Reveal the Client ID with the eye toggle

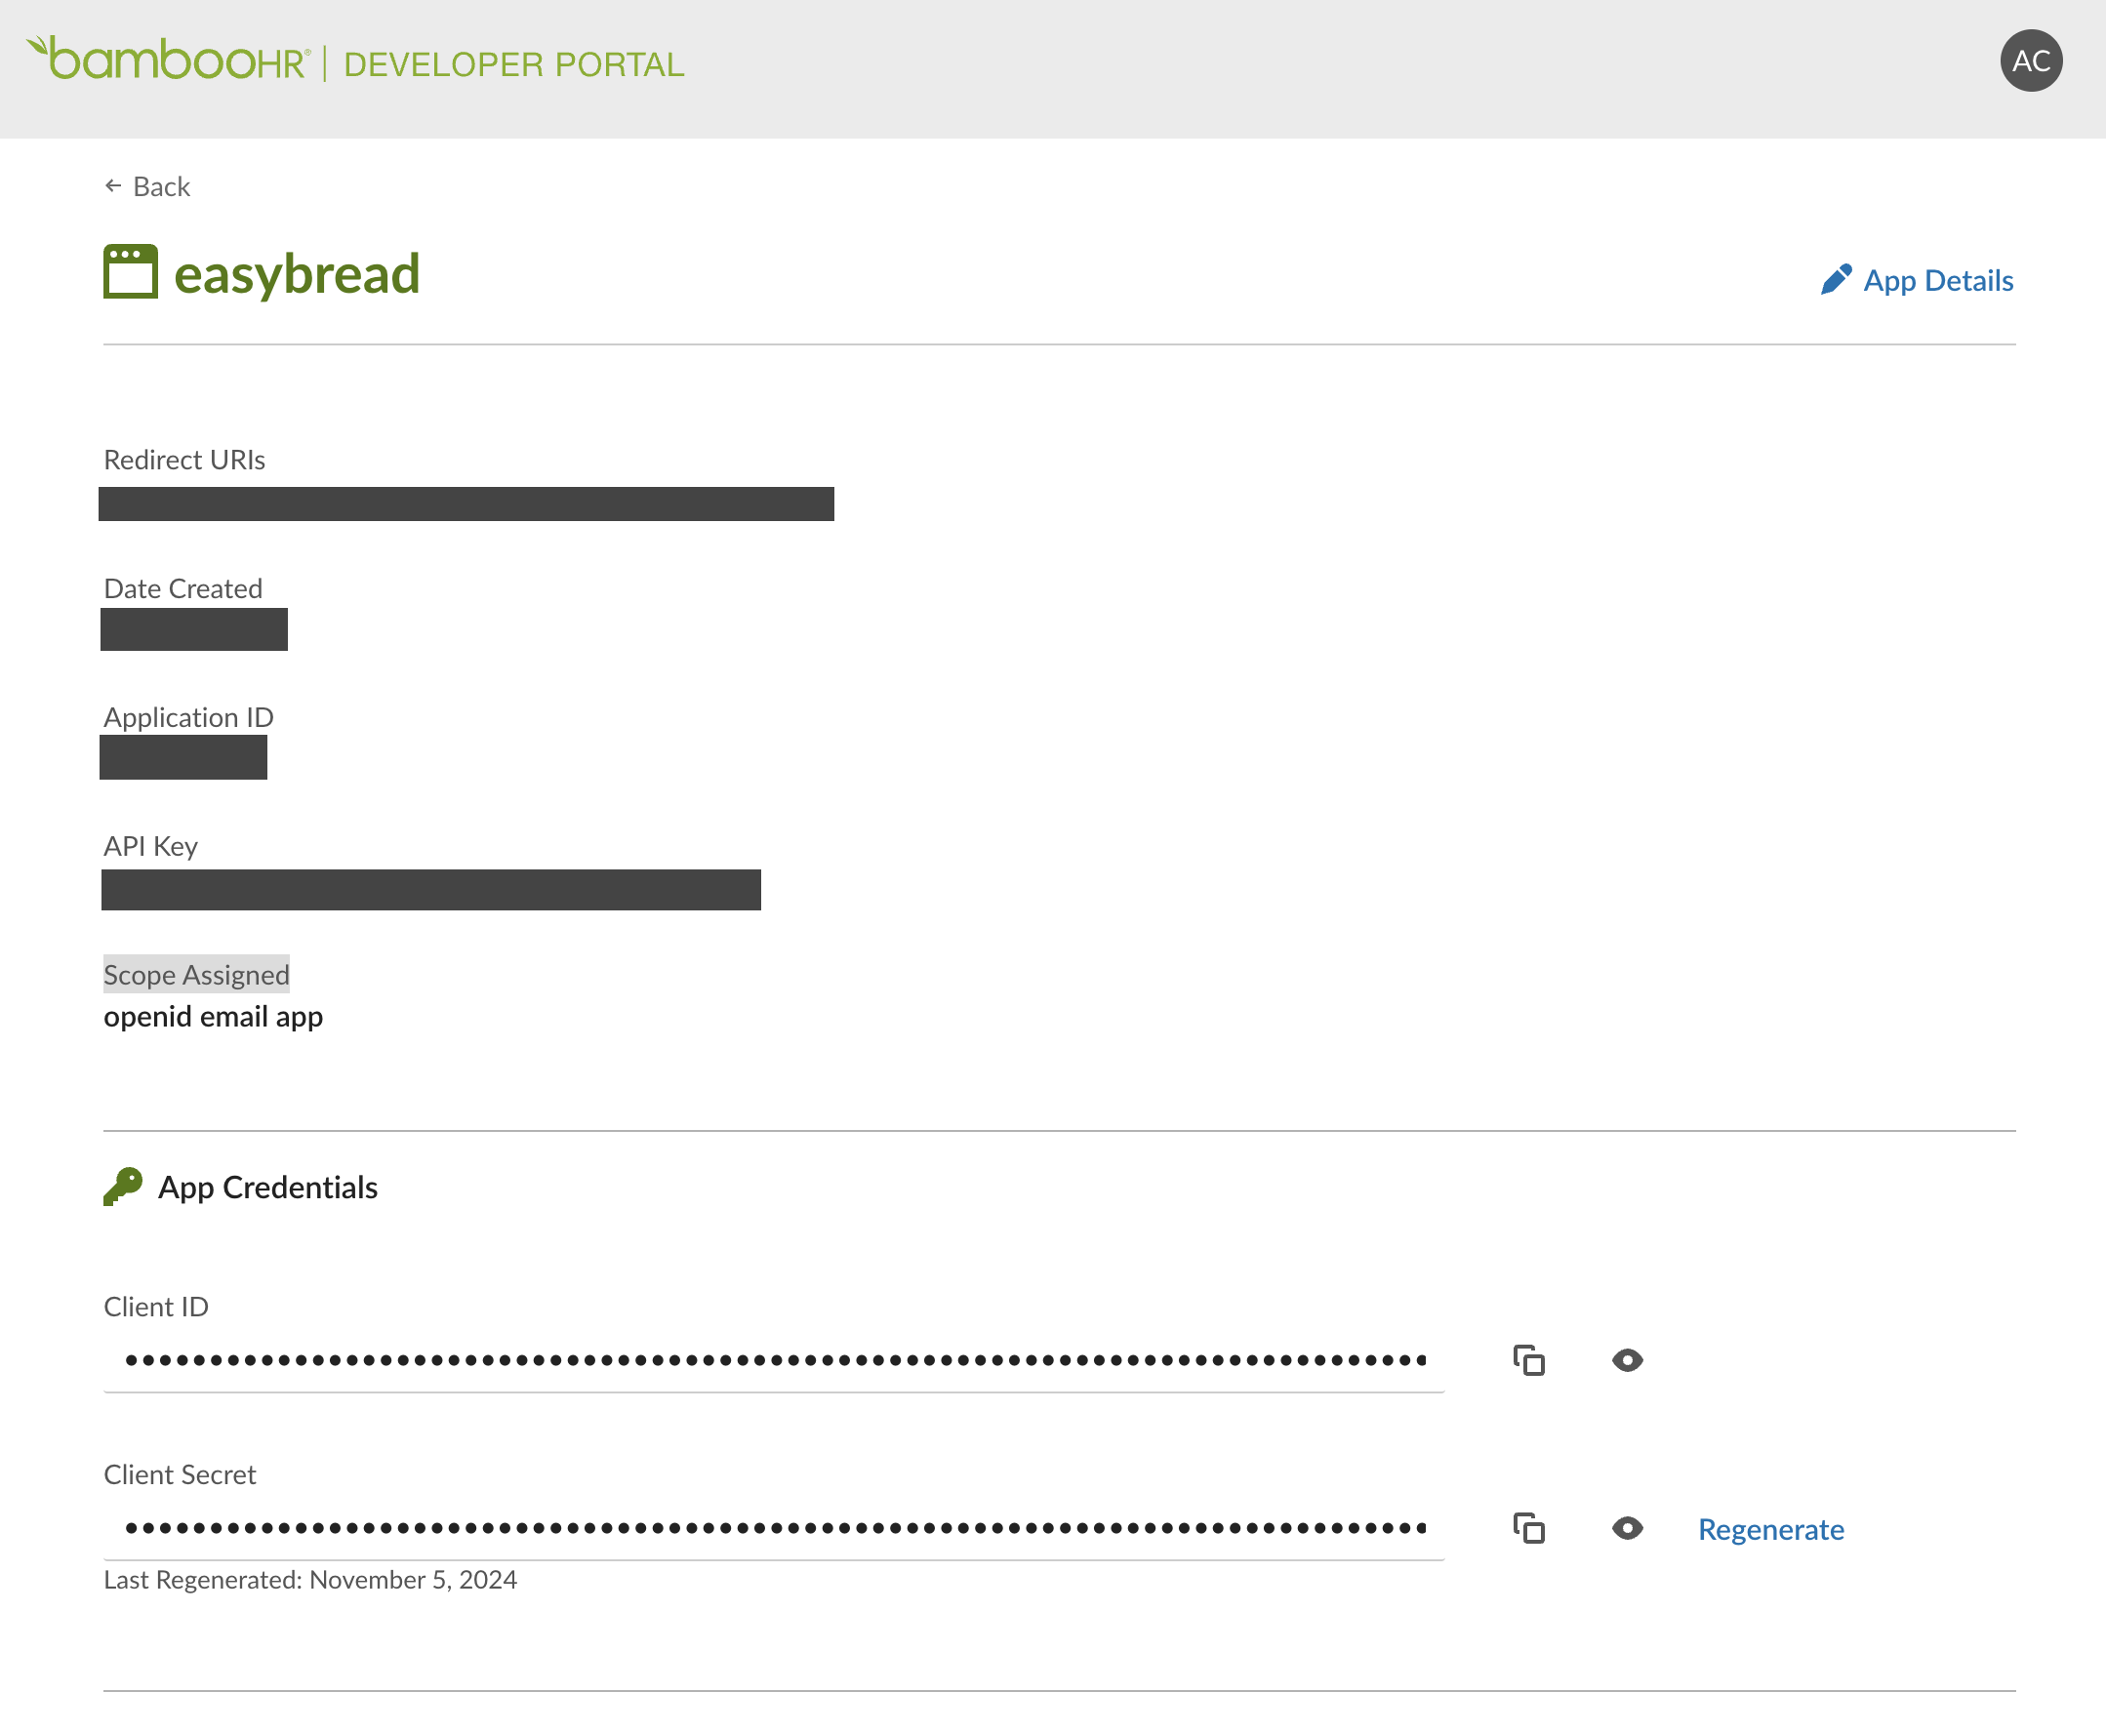(x=1627, y=1360)
